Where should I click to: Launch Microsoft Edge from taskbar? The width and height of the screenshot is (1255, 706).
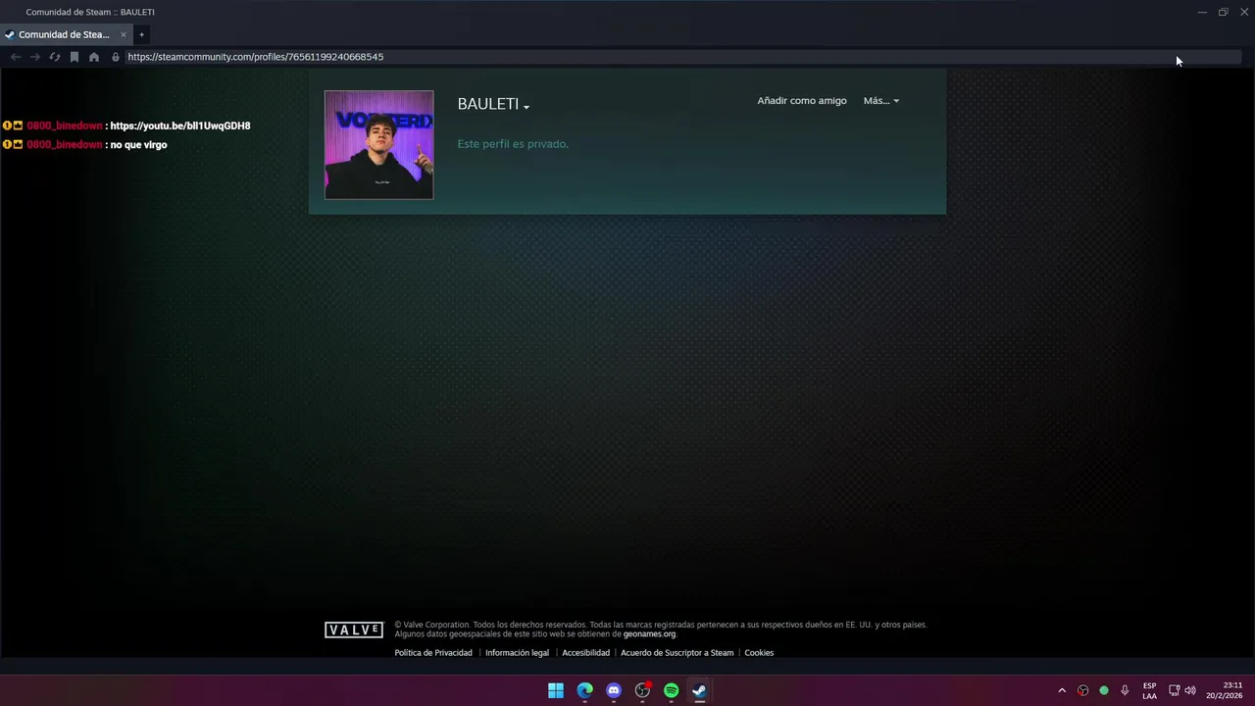pyautogui.click(x=584, y=690)
